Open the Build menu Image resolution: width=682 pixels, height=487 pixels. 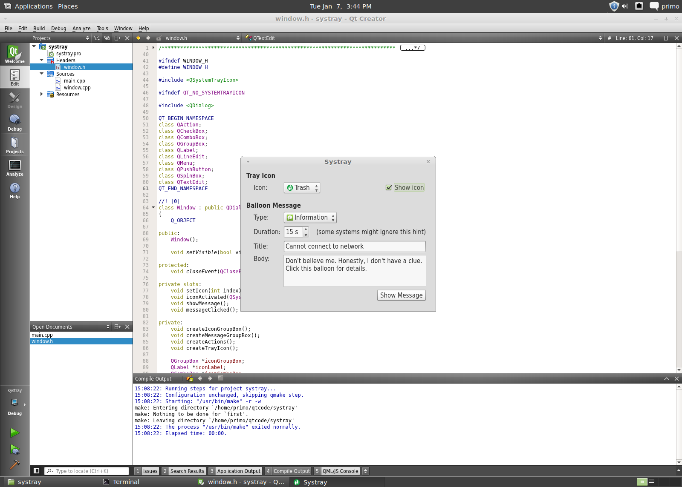point(39,29)
